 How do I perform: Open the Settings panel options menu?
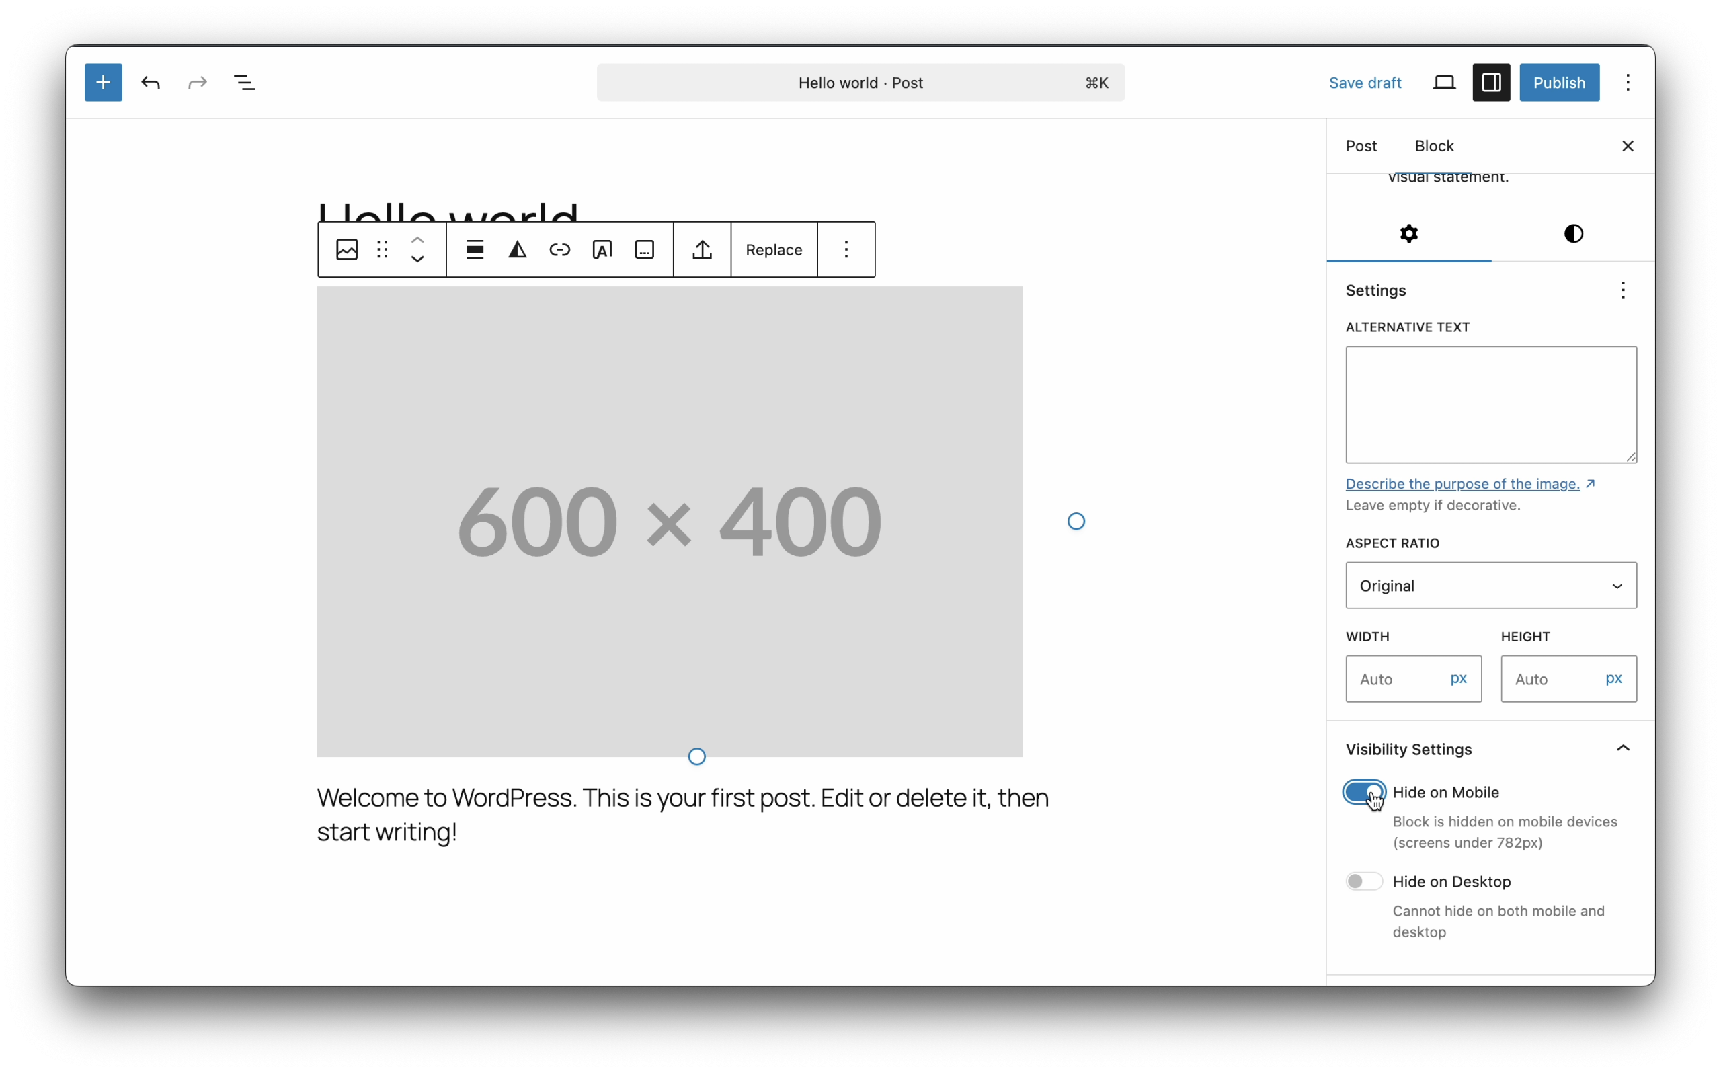pos(1622,290)
